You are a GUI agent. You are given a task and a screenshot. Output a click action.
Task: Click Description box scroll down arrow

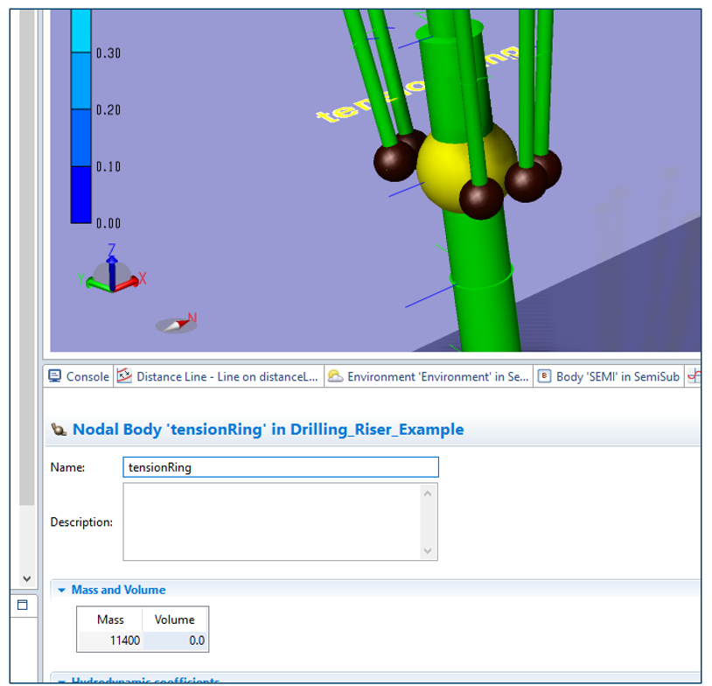[428, 550]
